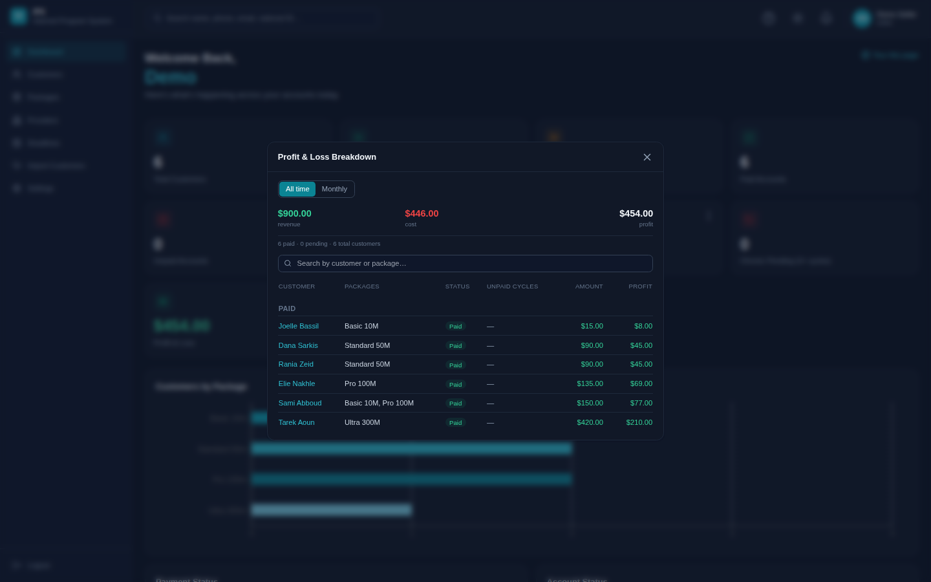Viewport: 931px width, 582px height.
Task: Click the CUSTOMER column header
Action: [297, 286]
